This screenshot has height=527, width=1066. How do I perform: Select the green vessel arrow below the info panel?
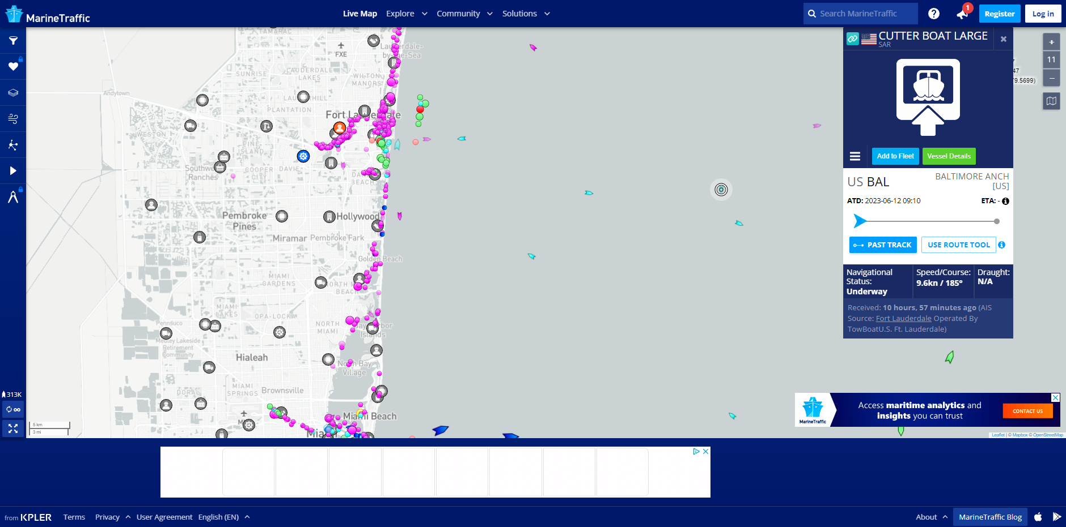(950, 357)
